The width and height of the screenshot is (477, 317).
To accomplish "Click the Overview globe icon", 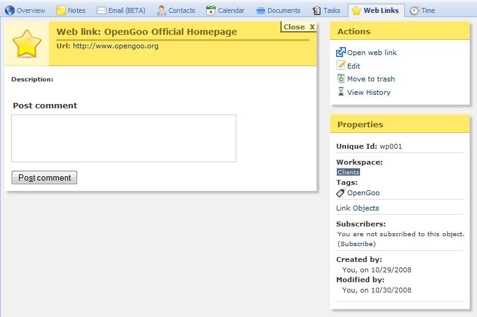I will (10, 10).
